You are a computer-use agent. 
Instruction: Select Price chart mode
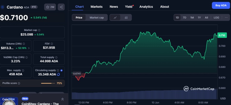coord(79,18)
